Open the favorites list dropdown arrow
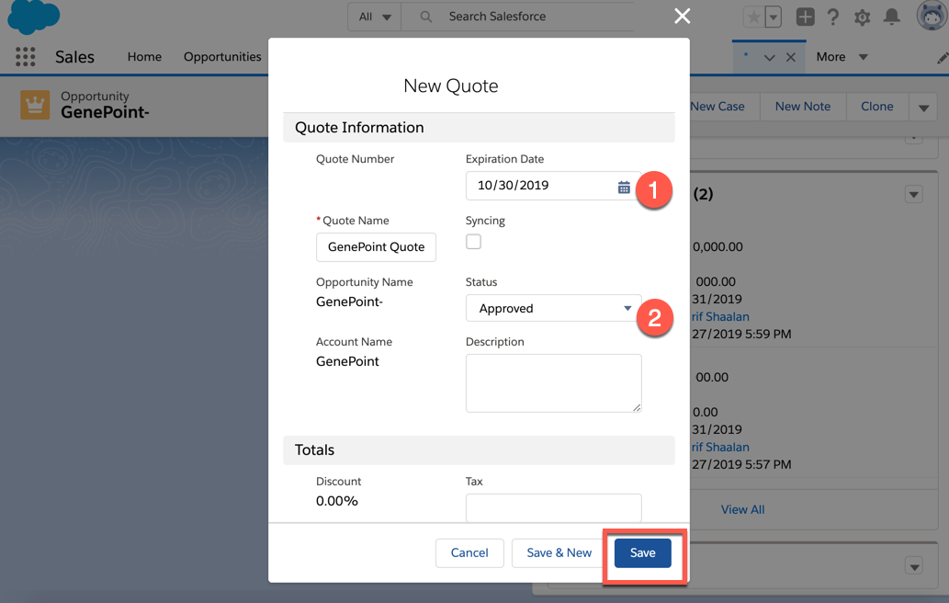 click(773, 17)
